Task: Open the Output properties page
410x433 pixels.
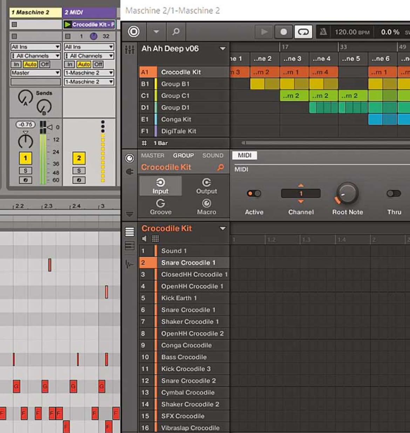Action: pyautogui.click(x=207, y=186)
